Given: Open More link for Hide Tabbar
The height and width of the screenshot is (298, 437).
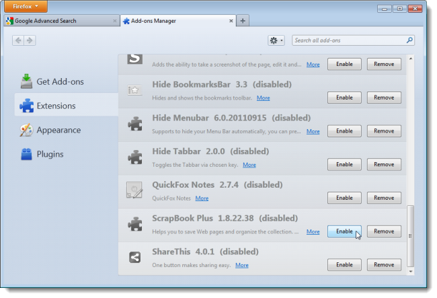Looking at the screenshot, I should click(249, 165).
